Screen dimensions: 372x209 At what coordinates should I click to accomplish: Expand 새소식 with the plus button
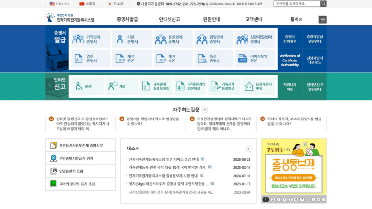tap(248, 149)
